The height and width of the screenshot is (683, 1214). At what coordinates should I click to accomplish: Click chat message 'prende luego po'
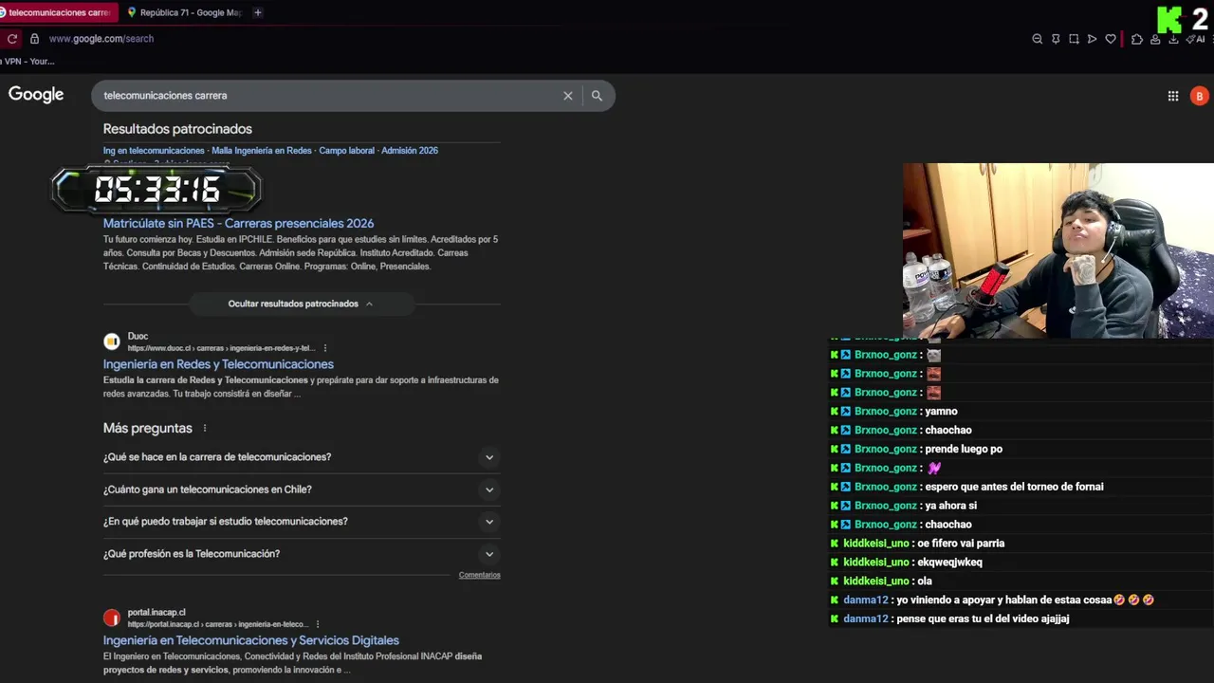pos(964,449)
